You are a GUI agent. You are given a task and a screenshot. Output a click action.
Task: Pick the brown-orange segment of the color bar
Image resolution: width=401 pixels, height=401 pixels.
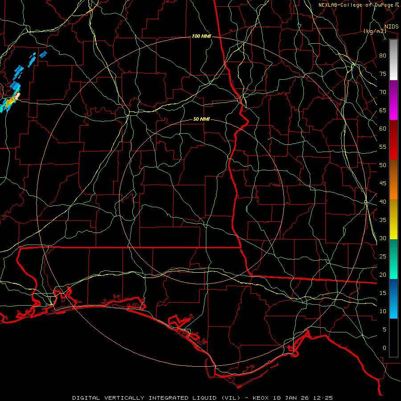[393, 180]
